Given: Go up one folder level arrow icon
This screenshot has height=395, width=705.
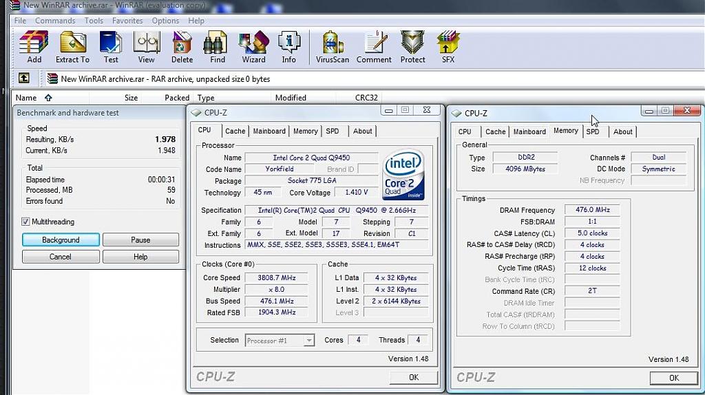Looking at the screenshot, I should pyautogui.click(x=24, y=78).
